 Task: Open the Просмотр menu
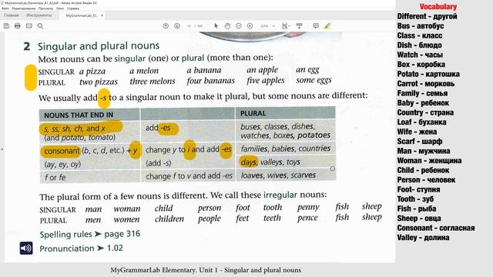45,8
